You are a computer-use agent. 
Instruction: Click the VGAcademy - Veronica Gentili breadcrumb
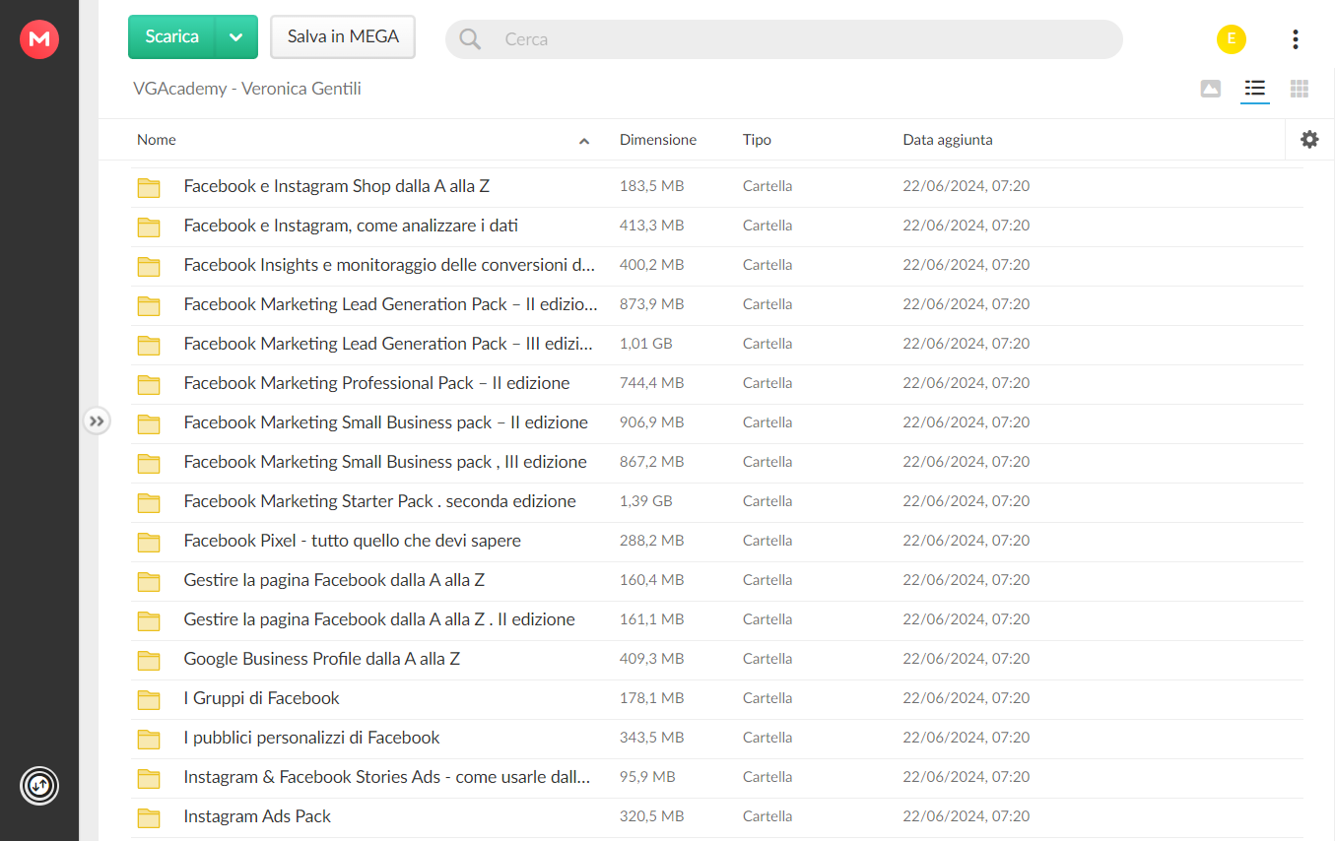click(247, 89)
